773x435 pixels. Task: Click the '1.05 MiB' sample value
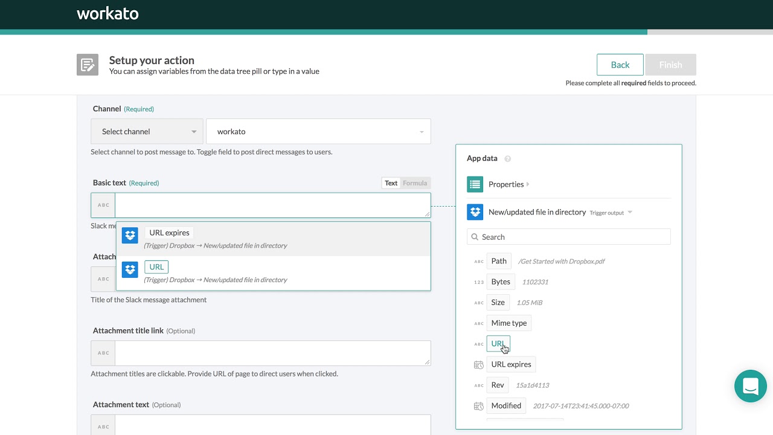click(x=530, y=303)
